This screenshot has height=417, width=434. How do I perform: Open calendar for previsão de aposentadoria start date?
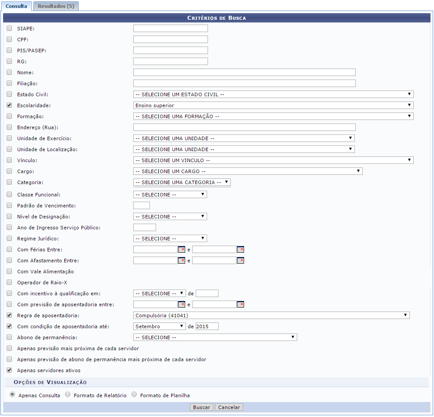point(181,305)
